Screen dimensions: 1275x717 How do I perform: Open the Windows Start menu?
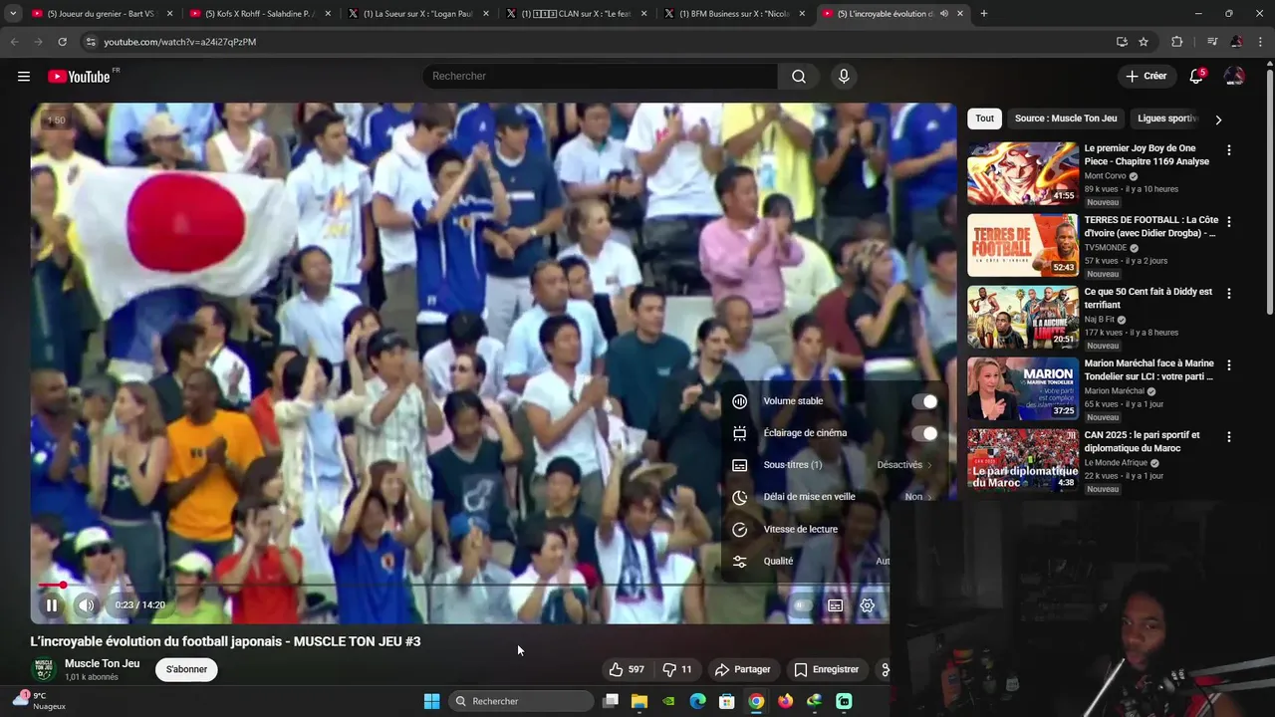tap(431, 701)
